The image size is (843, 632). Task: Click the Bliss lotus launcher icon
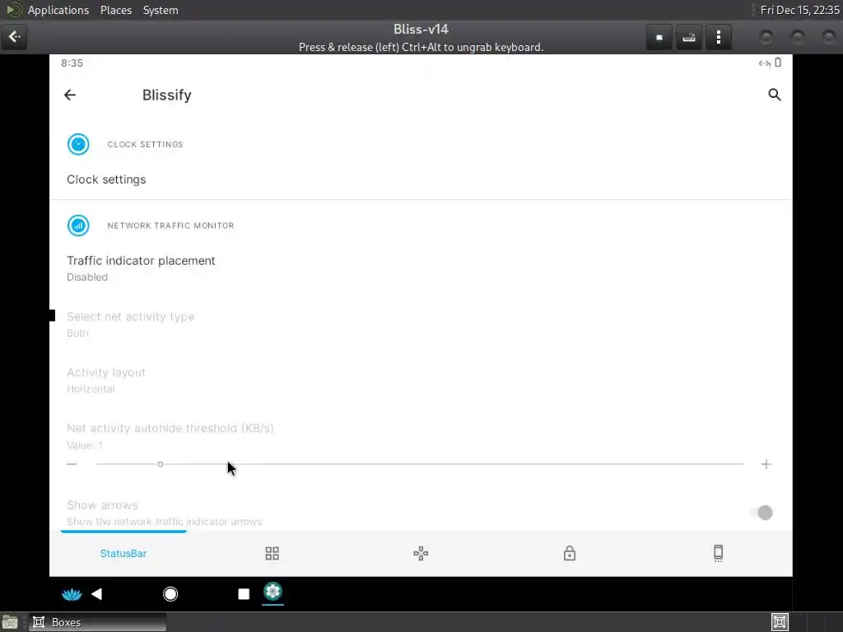pyautogui.click(x=72, y=594)
